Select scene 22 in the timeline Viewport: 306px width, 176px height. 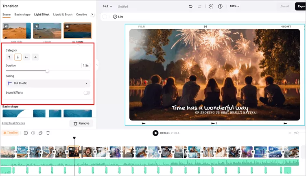coord(291,152)
